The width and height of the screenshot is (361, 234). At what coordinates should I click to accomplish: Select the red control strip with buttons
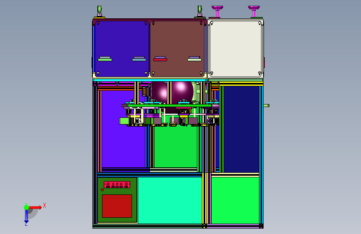[117, 185]
